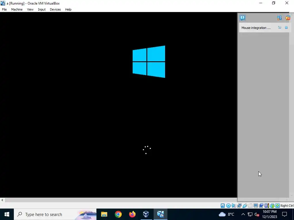Click the VirtualBox title bar icon
Viewport: 294px width, 220px height.
3,3
